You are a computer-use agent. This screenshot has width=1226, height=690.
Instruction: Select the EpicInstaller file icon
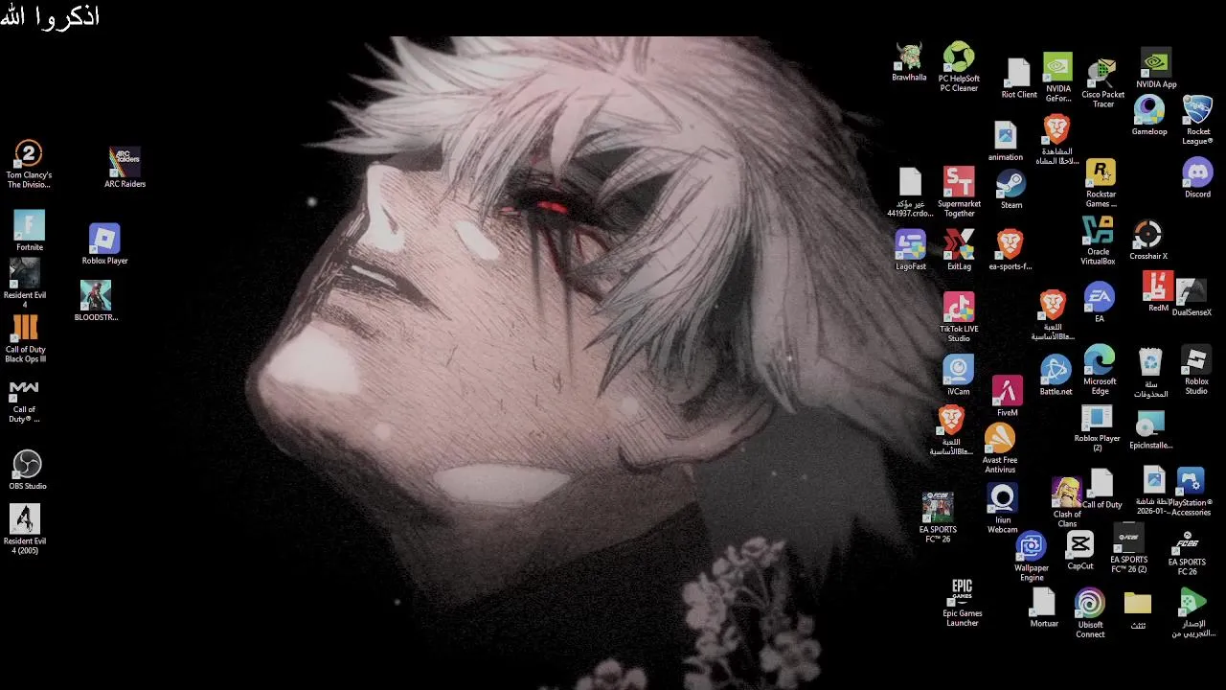point(1150,429)
